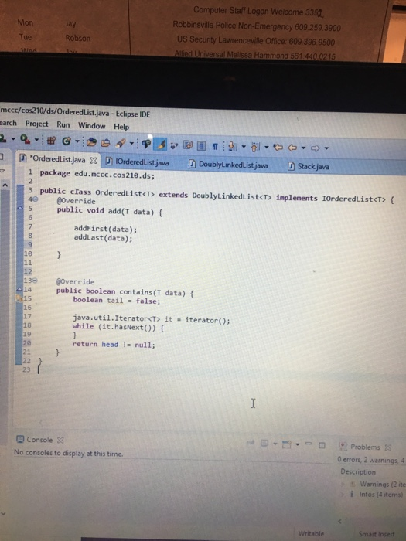Switch to the DoublyLinkedList.java tab
Image resolution: width=406 pixels, height=541 pixels.
click(x=229, y=165)
